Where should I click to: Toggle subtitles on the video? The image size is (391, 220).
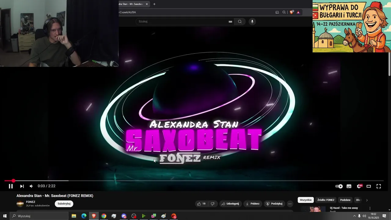point(349,186)
